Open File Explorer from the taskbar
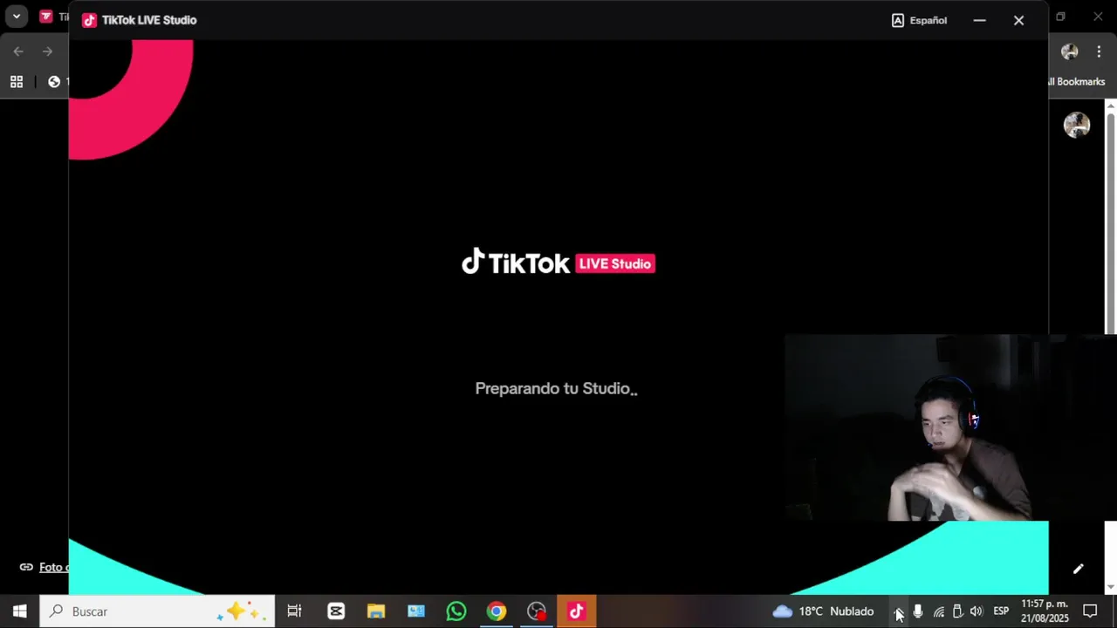The width and height of the screenshot is (1117, 628). point(376,611)
